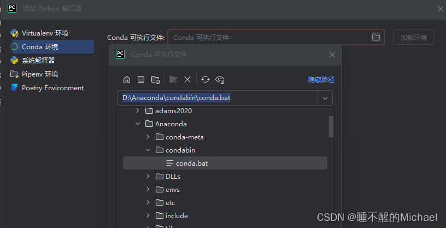Close the Conda 可执行文件 file chooser dialog

pyautogui.click(x=332, y=55)
